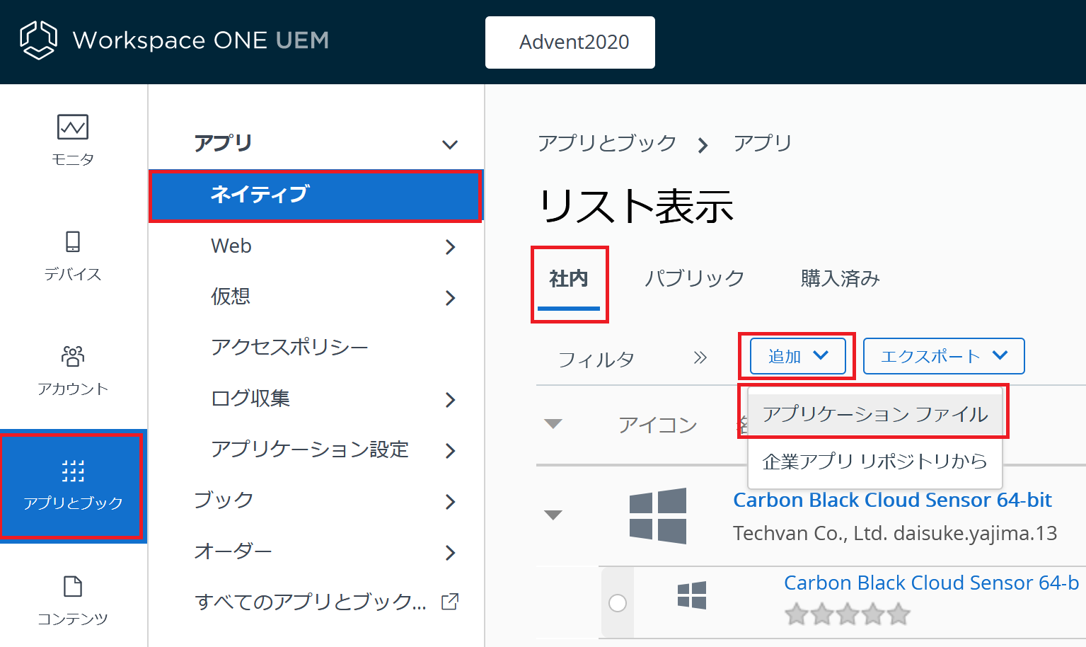This screenshot has width=1086, height=647.
Task: Open the モニタ (Monitor) section icon
Action: [x=73, y=128]
